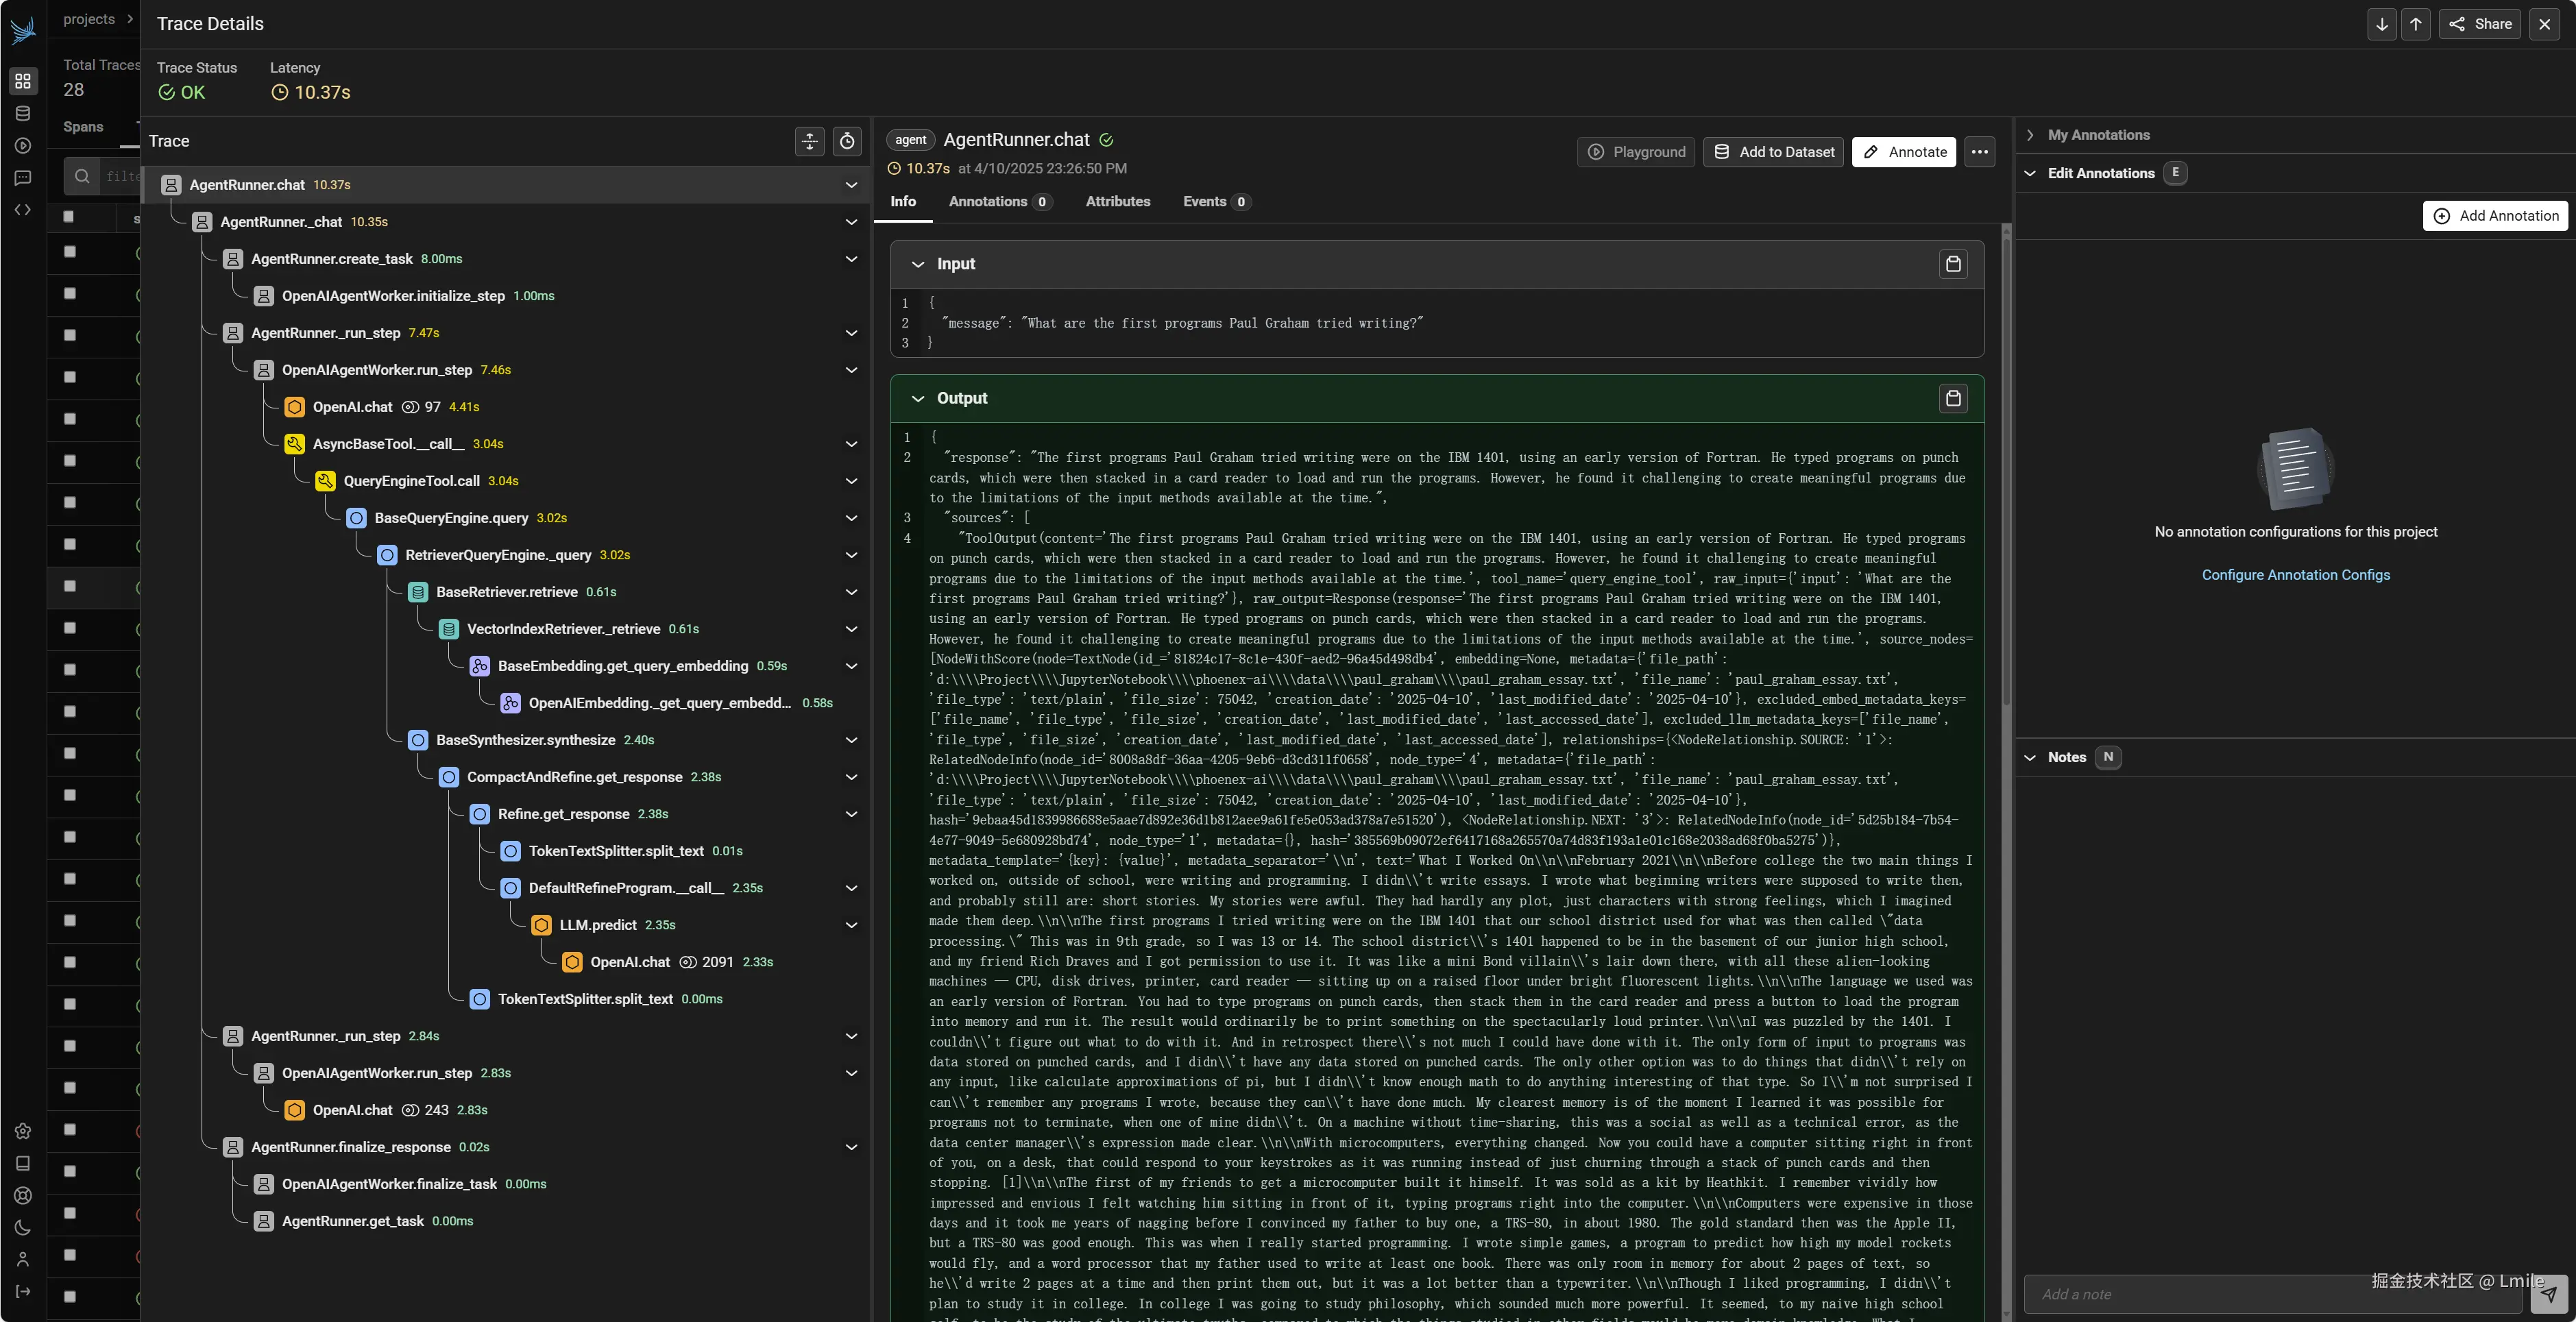2576x1322 pixels.
Task: Click the stopwatch timing icon in the trace toolbar
Action: [847, 142]
